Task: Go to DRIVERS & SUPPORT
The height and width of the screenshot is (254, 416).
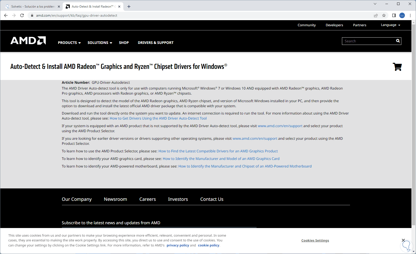Action: click(x=156, y=43)
